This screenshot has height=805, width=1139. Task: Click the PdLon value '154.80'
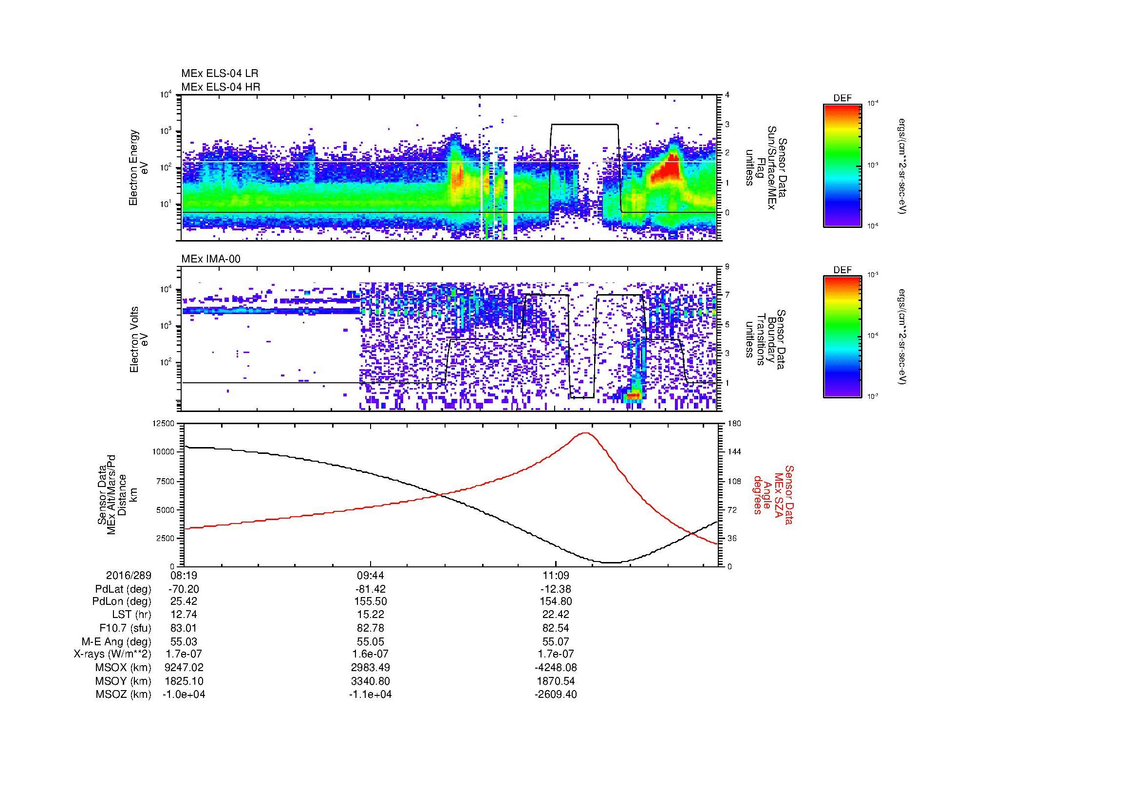point(556,601)
